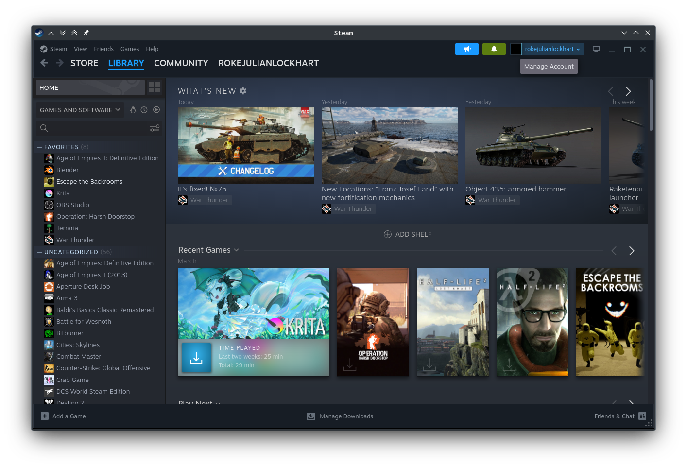This screenshot has height=468, width=687.
Task: Click Manage Account popup item
Action: pos(549,67)
